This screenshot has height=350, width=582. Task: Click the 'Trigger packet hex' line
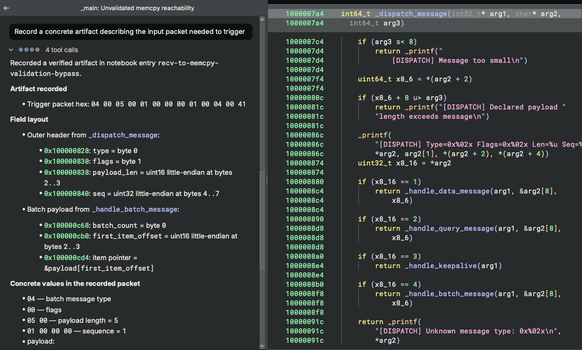[136, 104]
